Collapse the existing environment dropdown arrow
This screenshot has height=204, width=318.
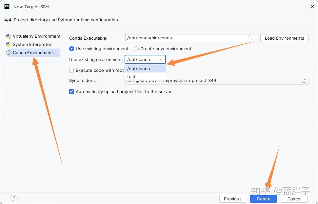tap(161, 60)
